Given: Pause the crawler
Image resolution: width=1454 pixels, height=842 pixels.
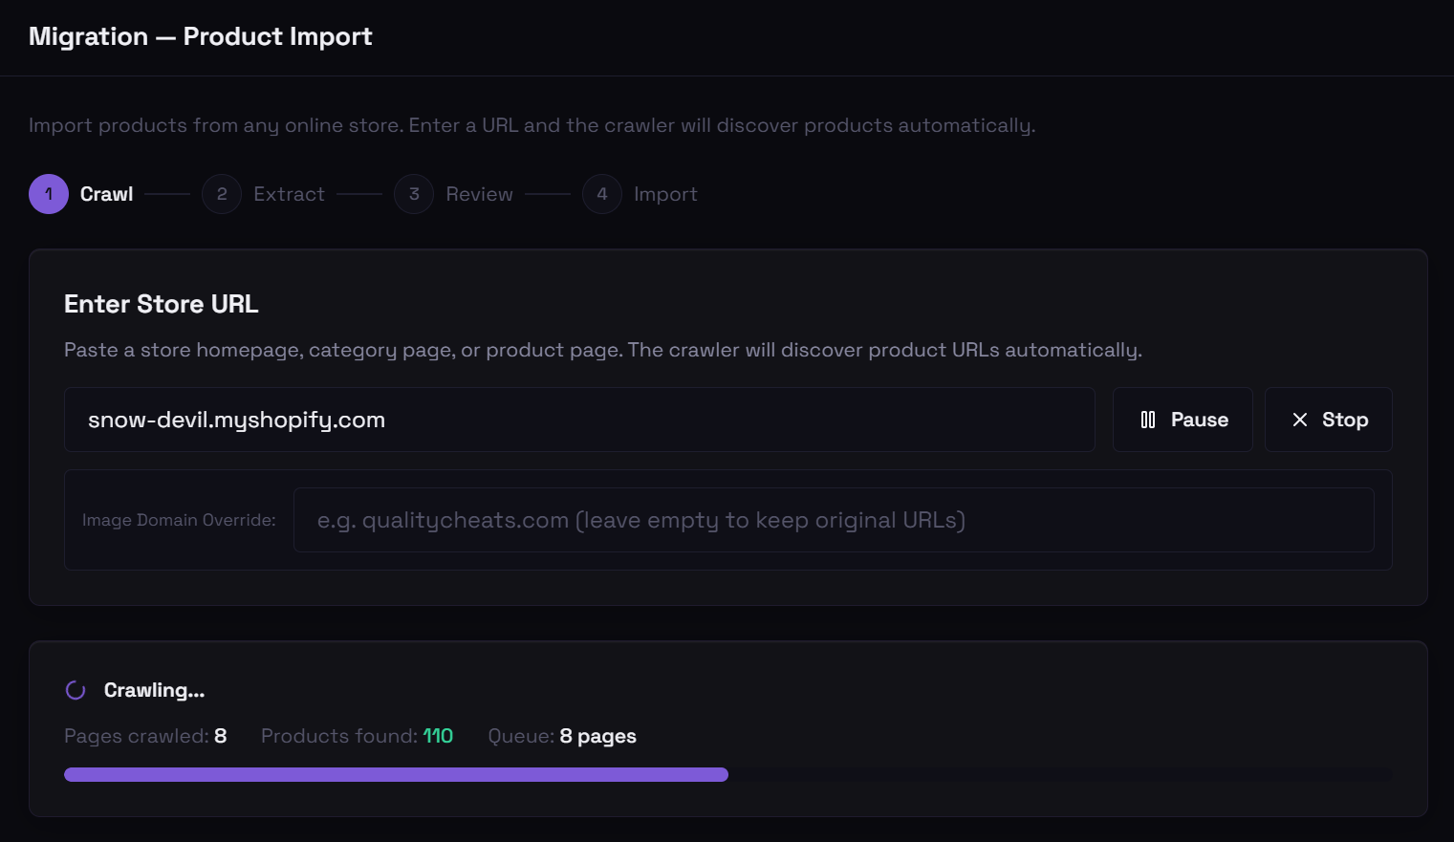Looking at the screenshot, I should pyautogui.click(x=1183, y=420).
